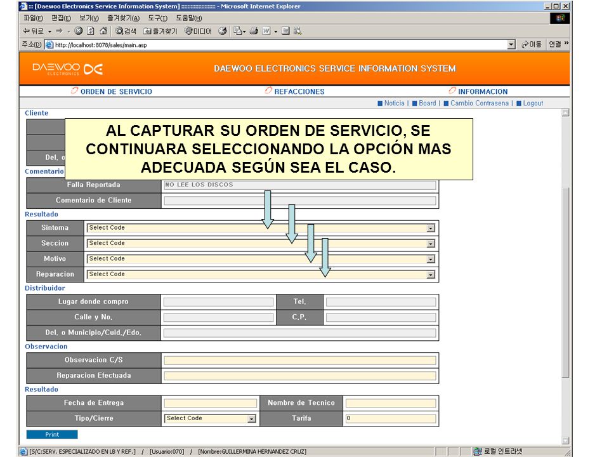Expand the address bar dropdown

(511, 44)
